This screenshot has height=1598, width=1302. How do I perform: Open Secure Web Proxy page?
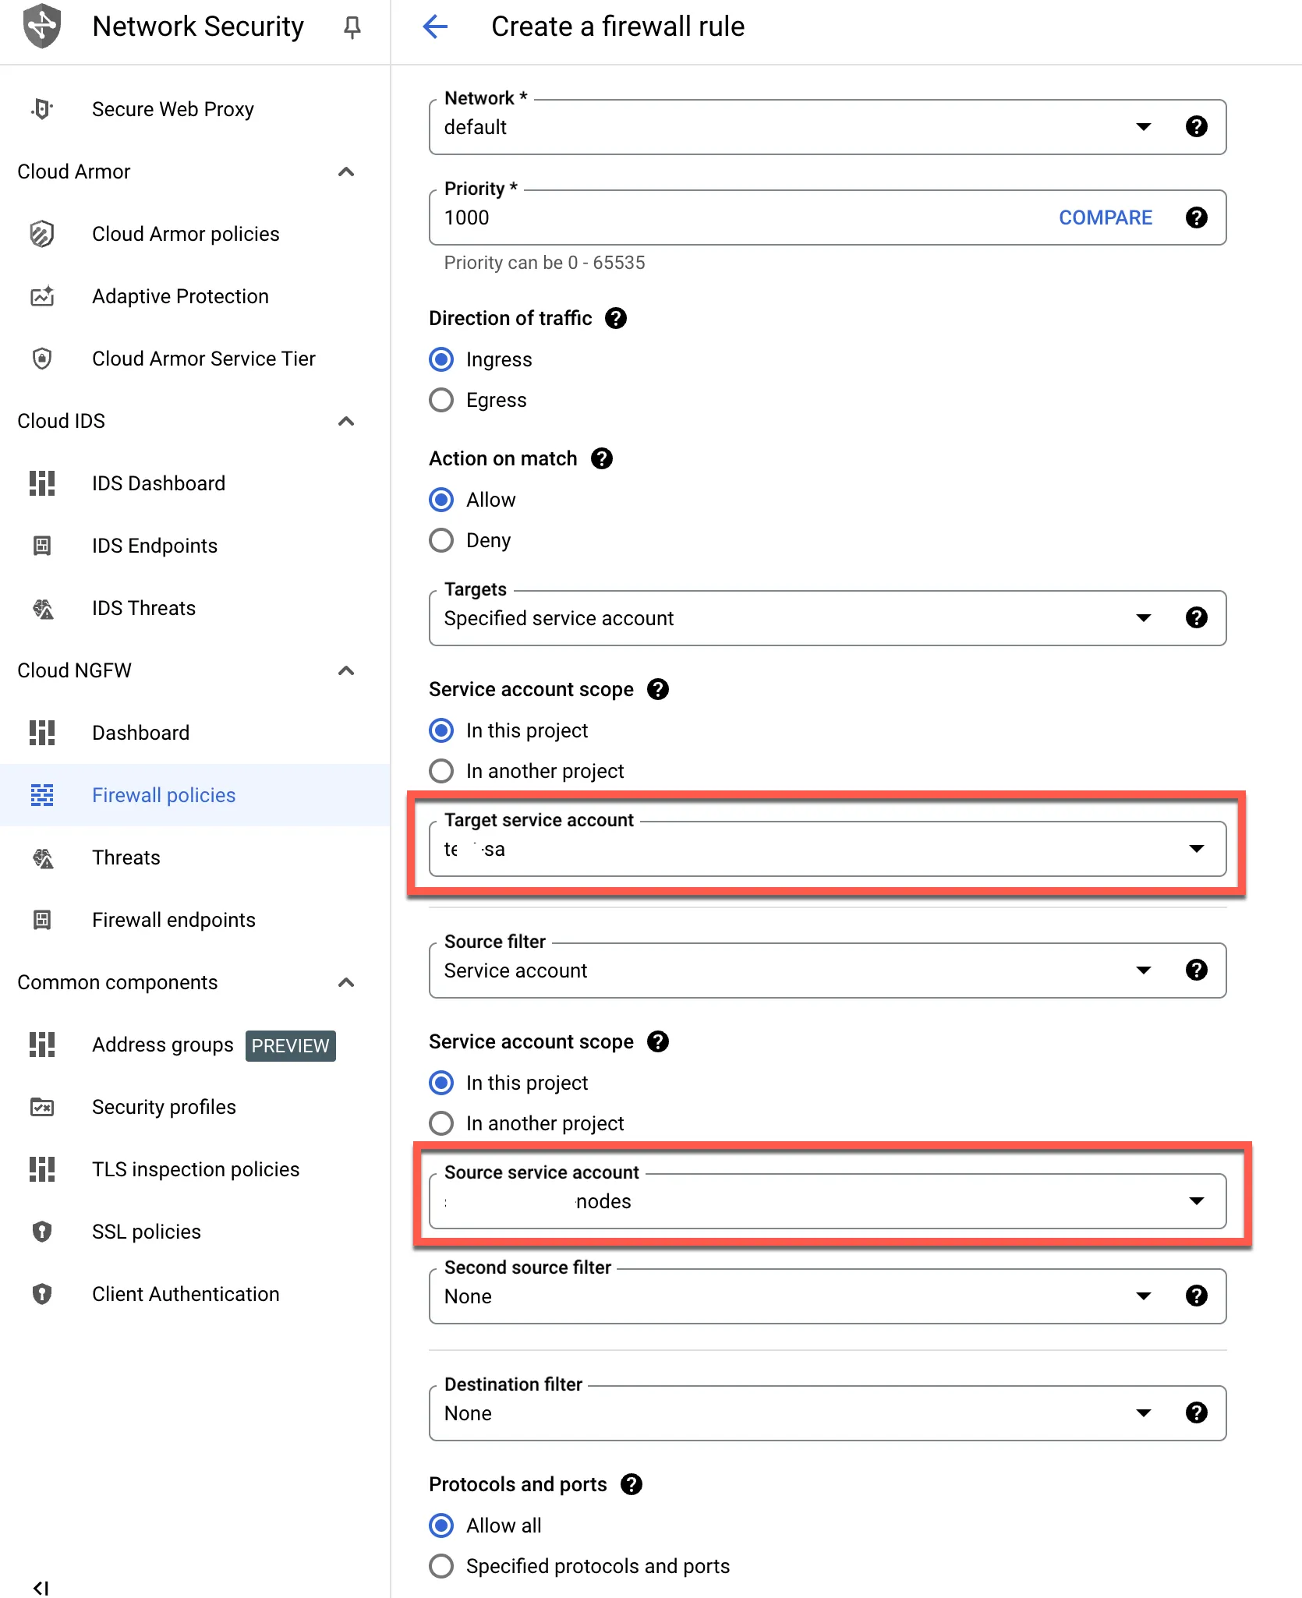[x=173, y=109]
